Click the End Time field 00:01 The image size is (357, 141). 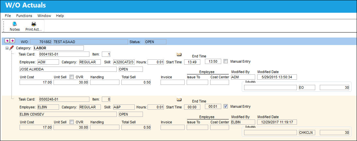pos(213,106)
